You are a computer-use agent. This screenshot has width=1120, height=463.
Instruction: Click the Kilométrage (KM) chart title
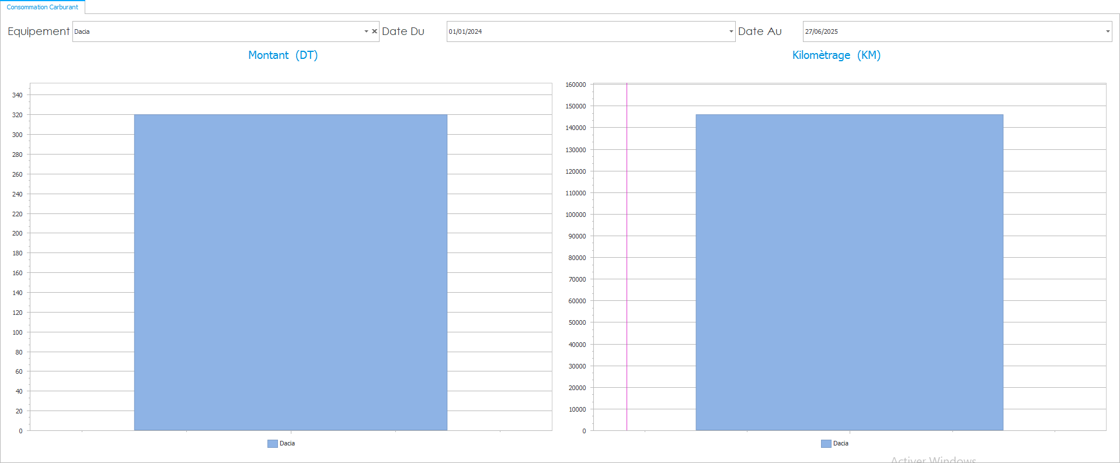coord(836,55)
